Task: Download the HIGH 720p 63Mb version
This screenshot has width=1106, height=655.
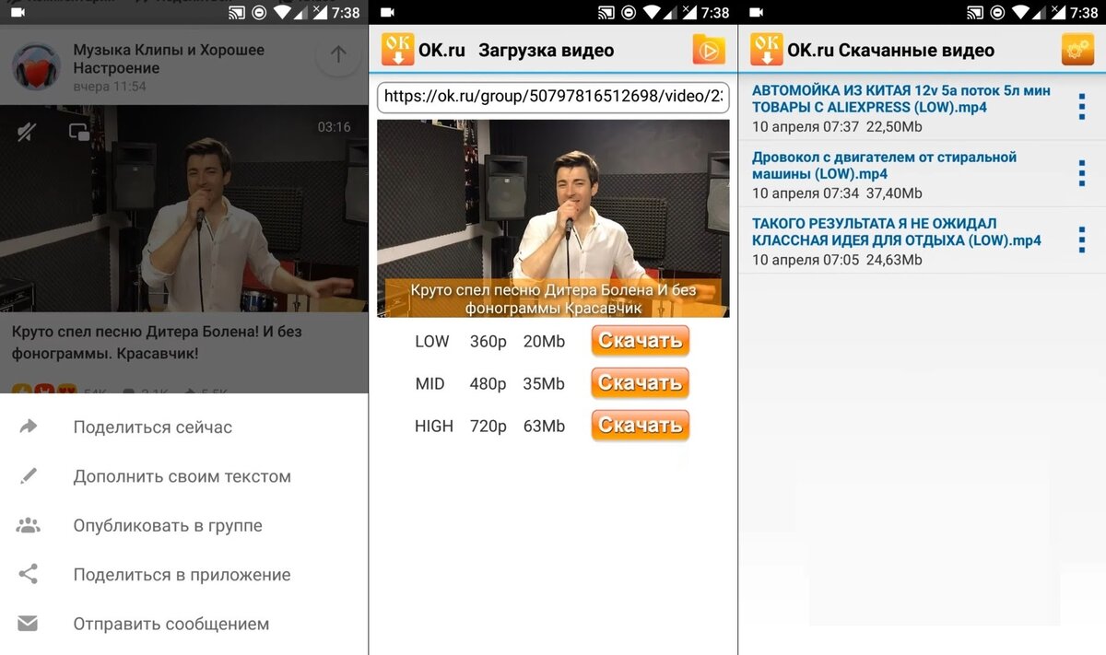Action: click(641, 426)
